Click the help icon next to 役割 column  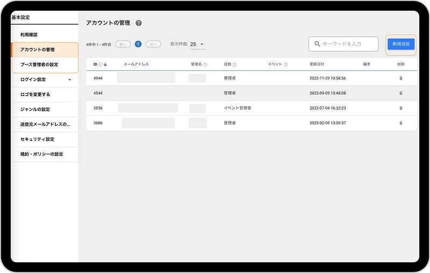point(235,64)
